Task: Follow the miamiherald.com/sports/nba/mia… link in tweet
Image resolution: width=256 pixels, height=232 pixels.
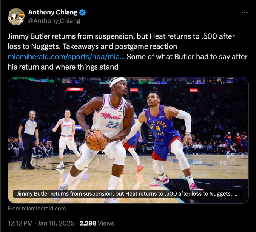Action: (x=66, y=57)
